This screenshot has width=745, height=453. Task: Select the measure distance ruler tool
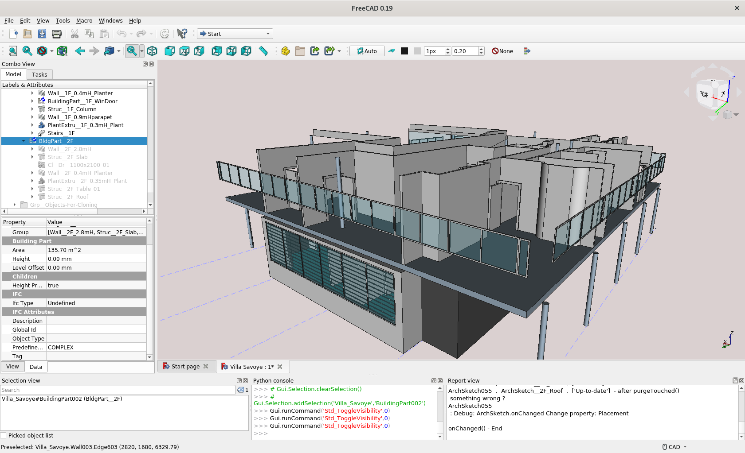tap(263, 51)
